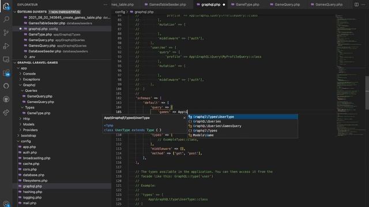The height and width of the screenshot is (207, 369).
Task: Click the code minimap overview
Action: [x=350, y=75]
